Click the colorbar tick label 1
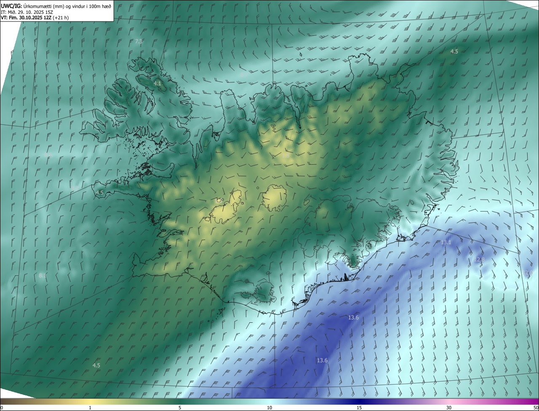This screenshot has width=539, height=411. pyautogui.click(x=90, y=408)
